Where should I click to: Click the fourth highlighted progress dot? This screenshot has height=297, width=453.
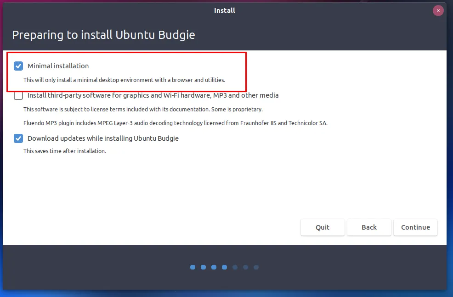point(224,267)
